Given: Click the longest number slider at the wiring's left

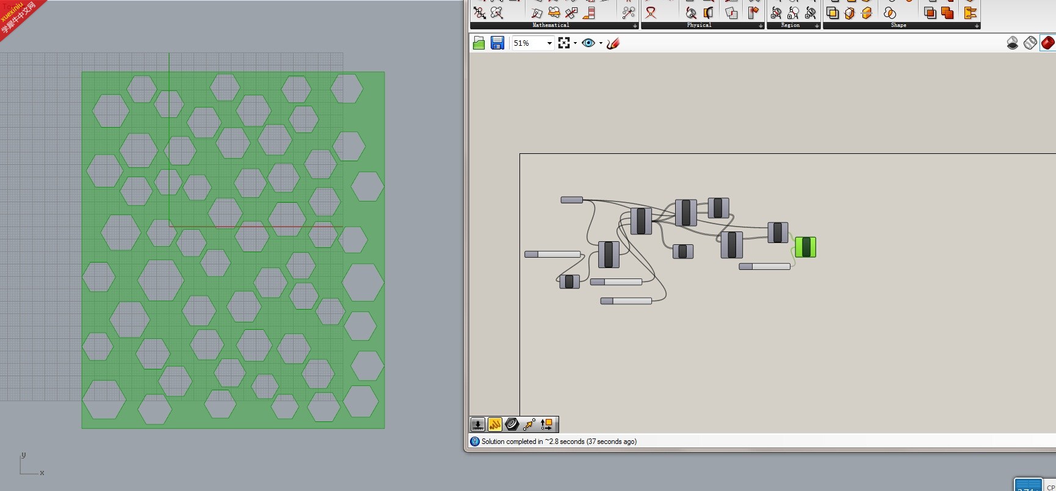Looking at the screenshot, I should coord(552,254).
